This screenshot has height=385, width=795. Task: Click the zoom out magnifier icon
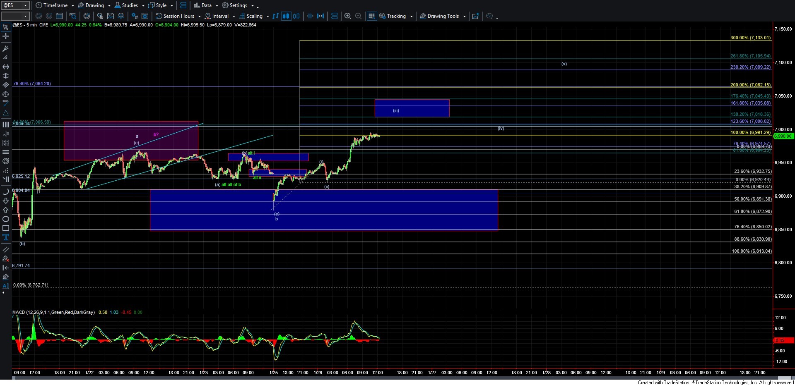coord(358,16)
